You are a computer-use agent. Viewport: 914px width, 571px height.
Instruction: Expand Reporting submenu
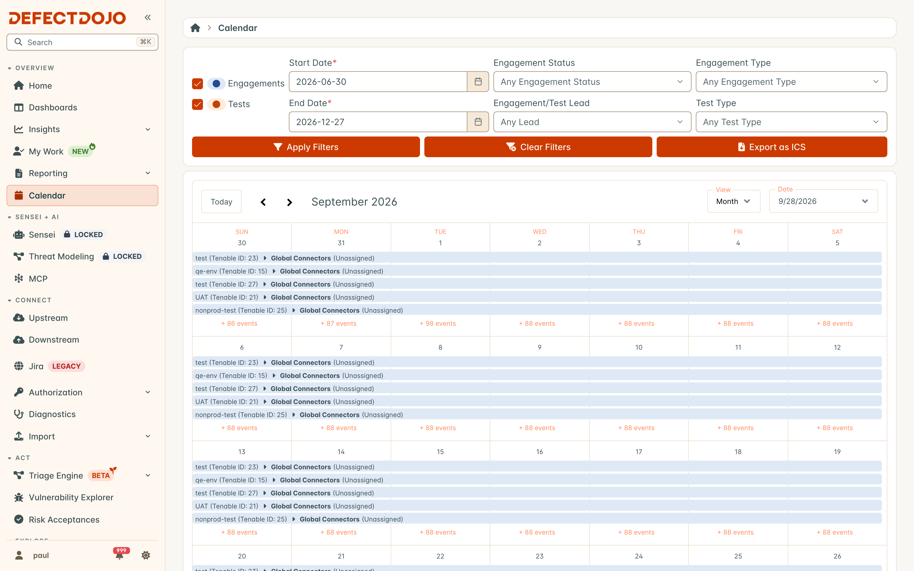click(x=148, y=173)
